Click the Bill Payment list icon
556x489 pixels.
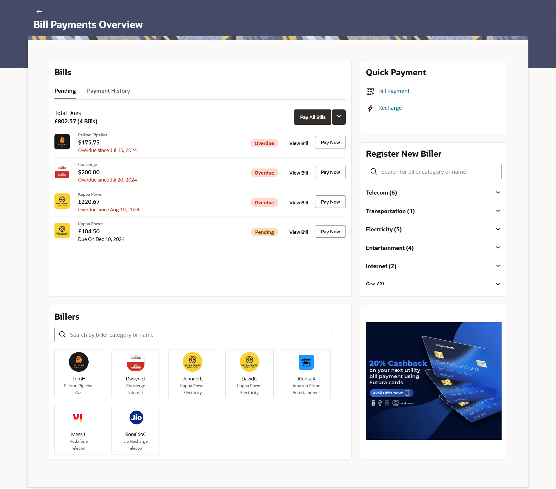[370, 91]
